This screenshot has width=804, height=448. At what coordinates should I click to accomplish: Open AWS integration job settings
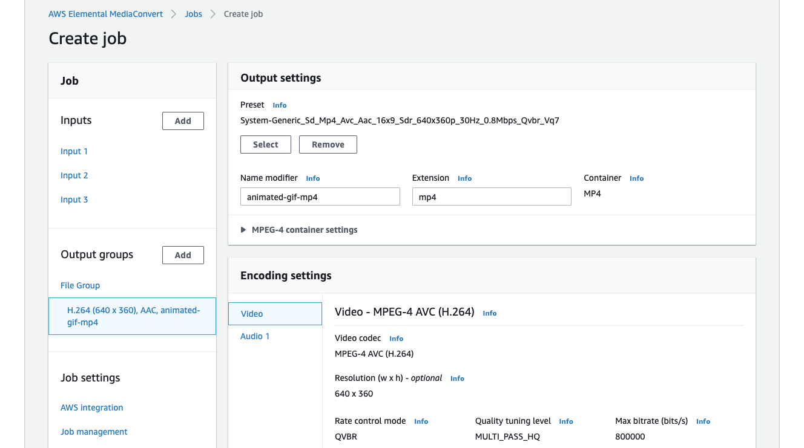[x=91, y=407]
